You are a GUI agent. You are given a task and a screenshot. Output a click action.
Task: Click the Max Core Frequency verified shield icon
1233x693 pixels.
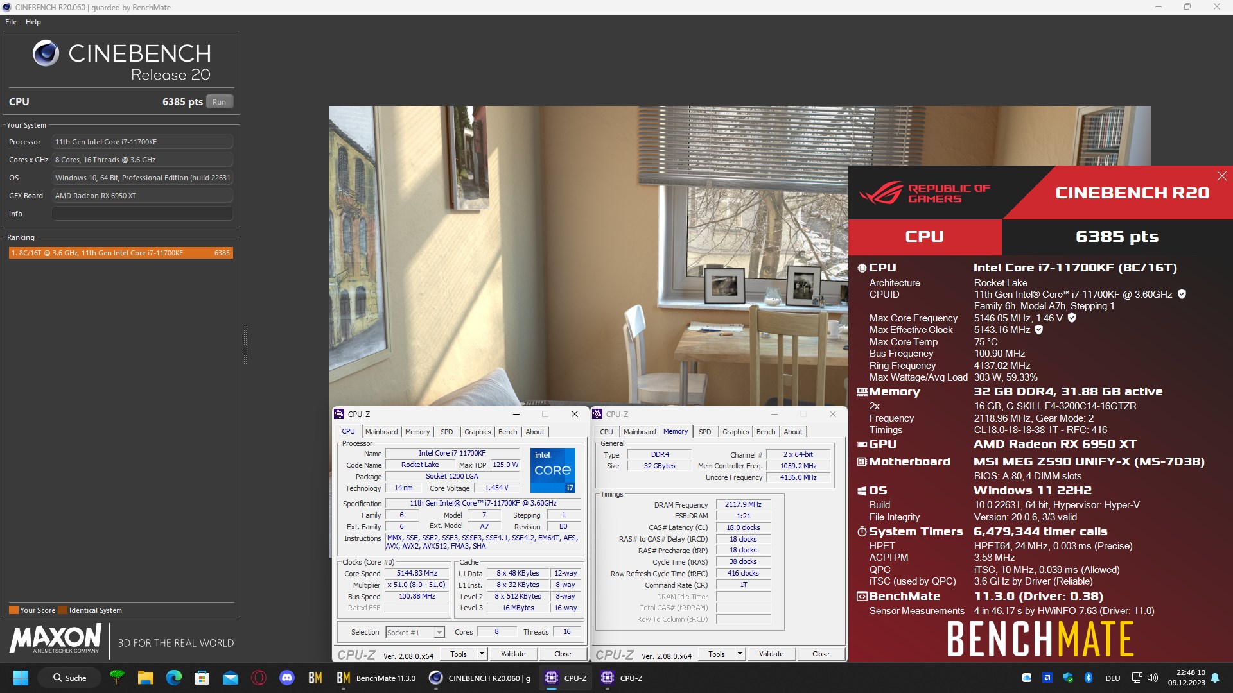(x=1072, y=318)
